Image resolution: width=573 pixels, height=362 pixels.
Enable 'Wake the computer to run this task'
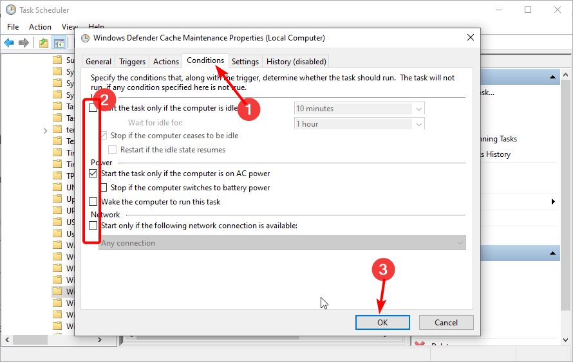coord(93,201)
